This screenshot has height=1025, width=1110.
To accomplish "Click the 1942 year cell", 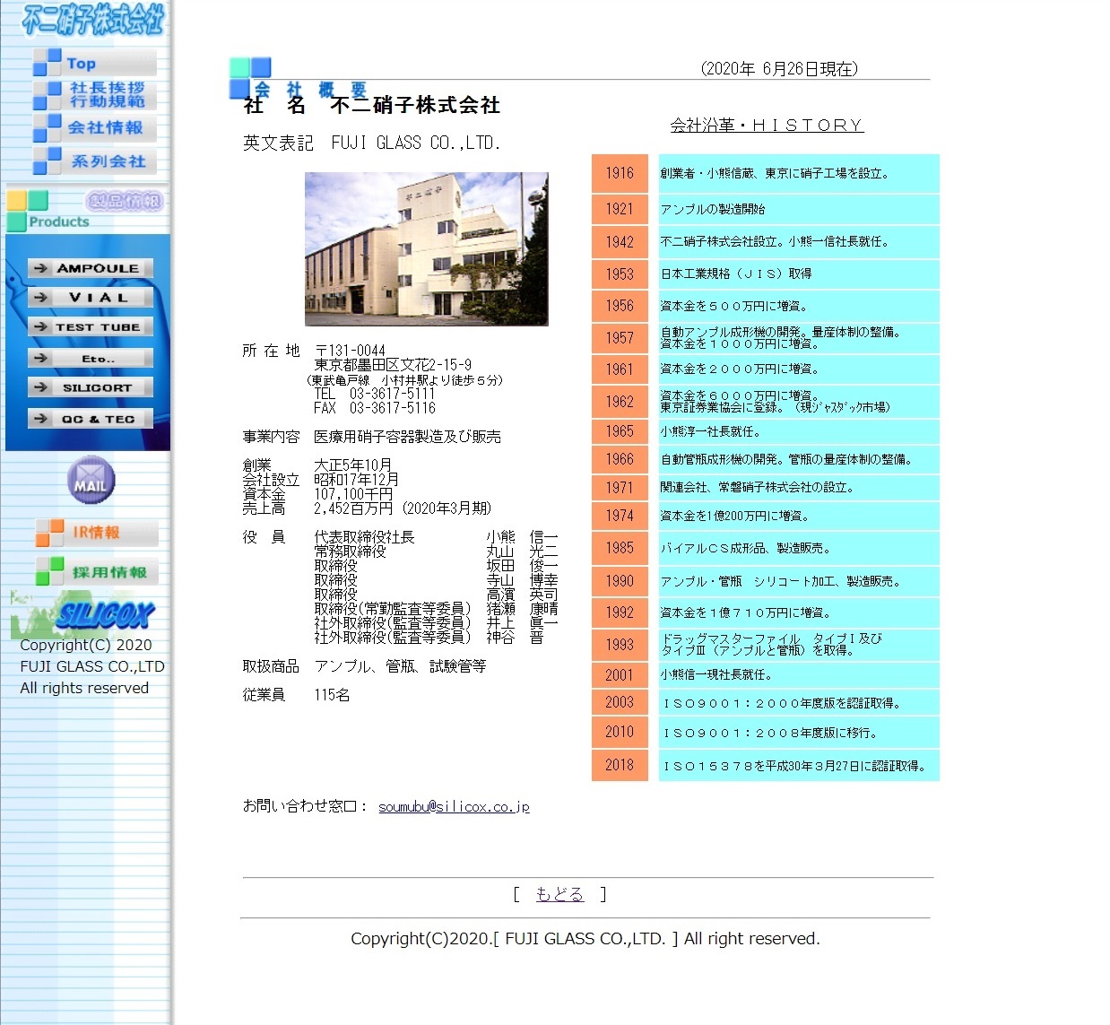I will [620, 242].
